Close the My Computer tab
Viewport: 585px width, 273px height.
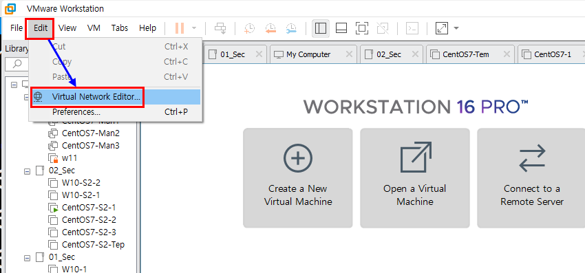[x=349, y=54]
